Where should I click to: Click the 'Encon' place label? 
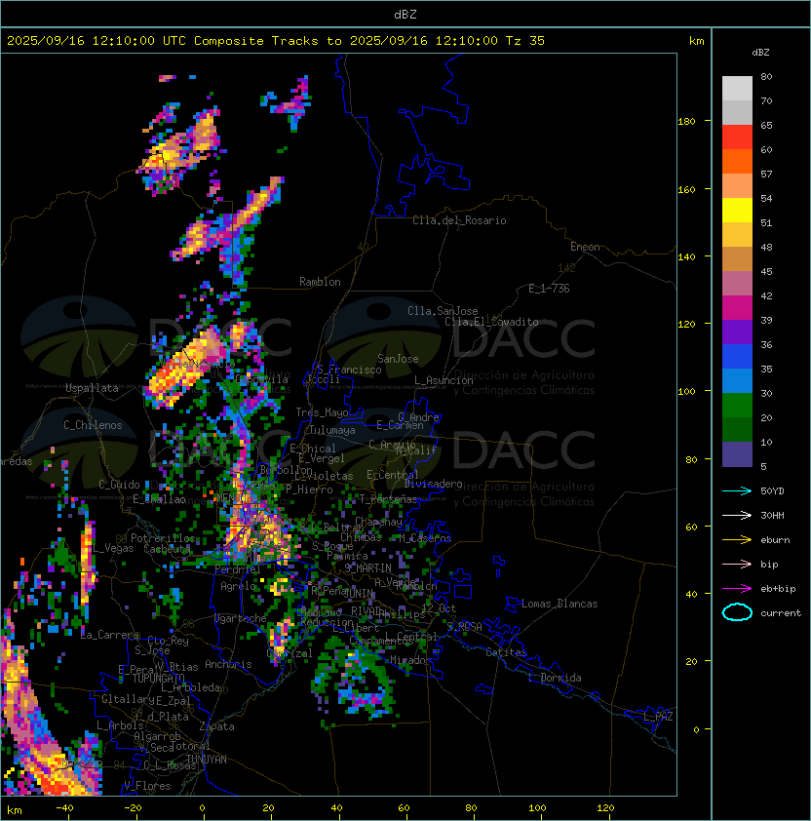[585, 247]
